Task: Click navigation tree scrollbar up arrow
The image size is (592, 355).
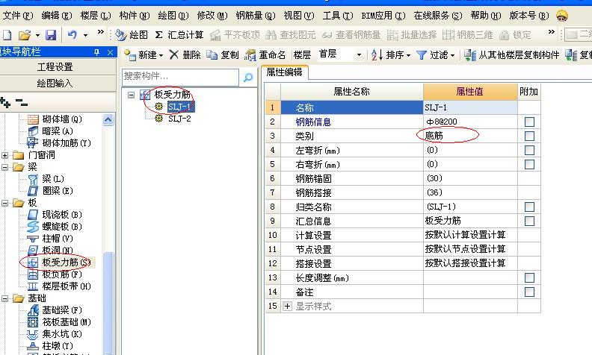Action: coord(108,120)
